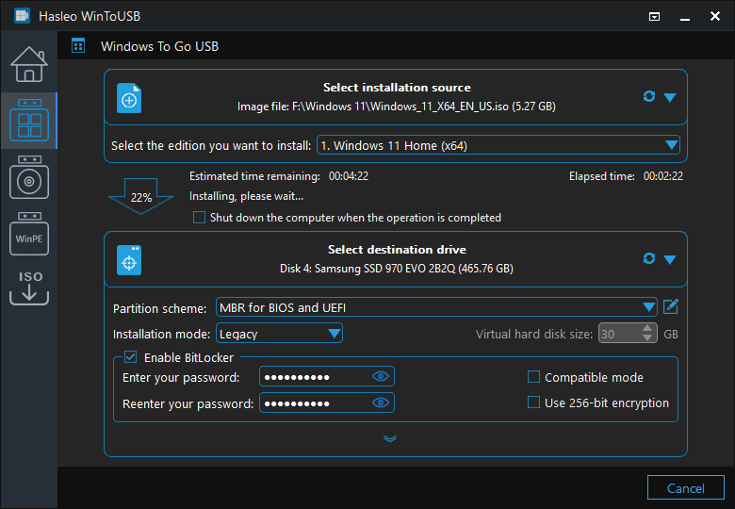Image resolution: width=735 pixels, height=509 pixels.
Task: Click the edit partition layout icon
Action: pyautogui.click(x=671, y=306)
